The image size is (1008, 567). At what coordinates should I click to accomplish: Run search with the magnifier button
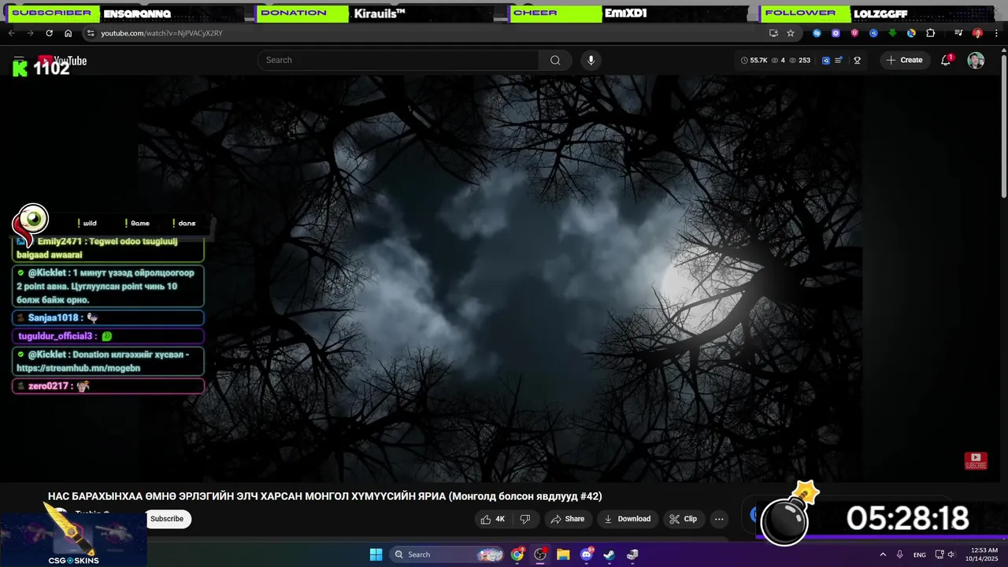pyautogui.click(x=555, y=60)
